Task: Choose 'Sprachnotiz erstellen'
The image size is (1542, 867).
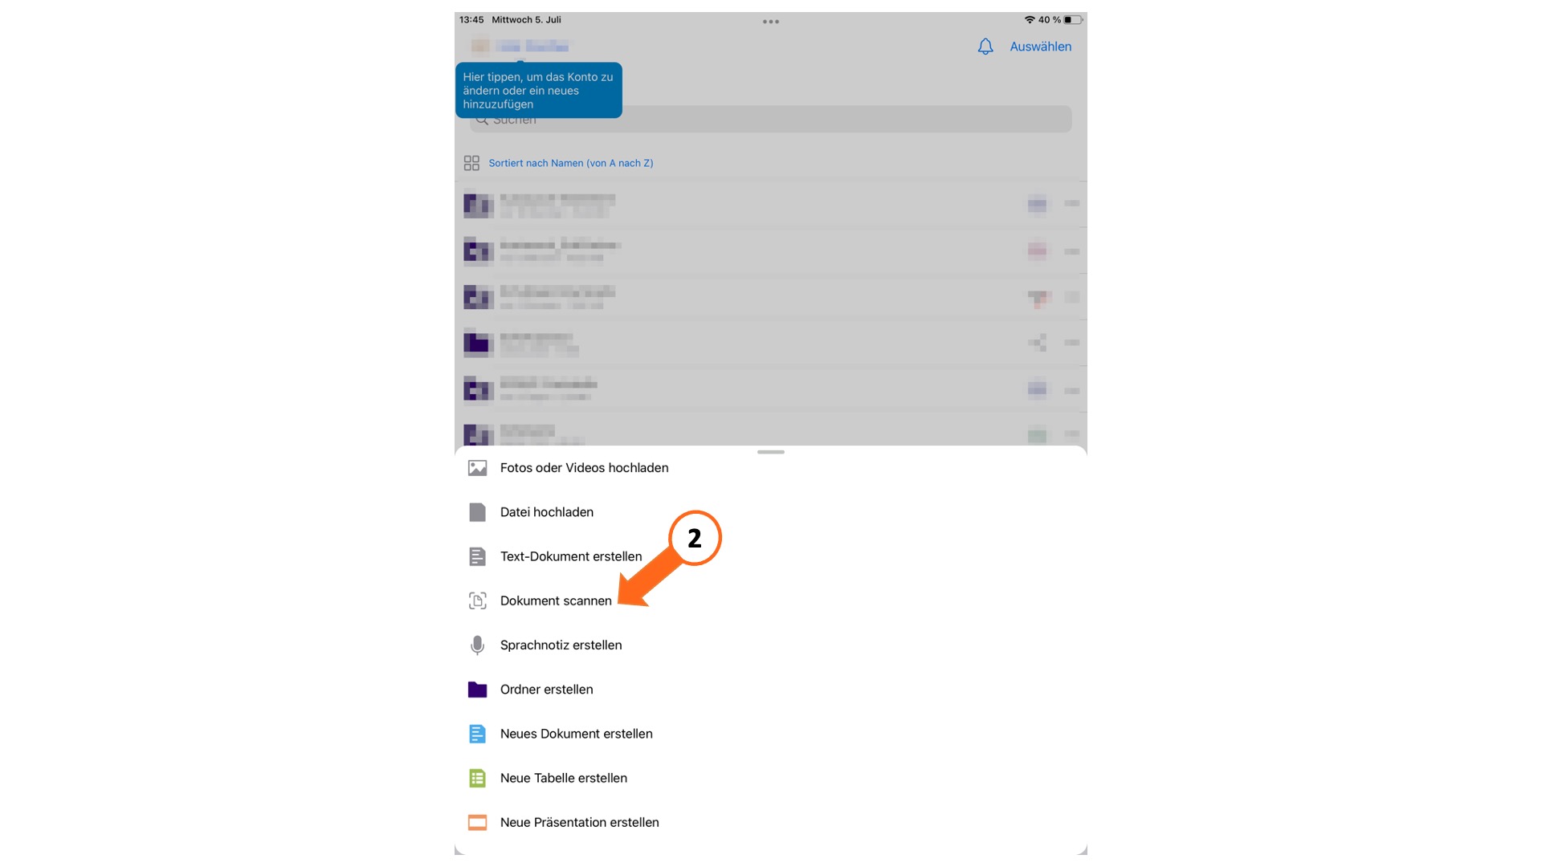Action: pos(561,645)
